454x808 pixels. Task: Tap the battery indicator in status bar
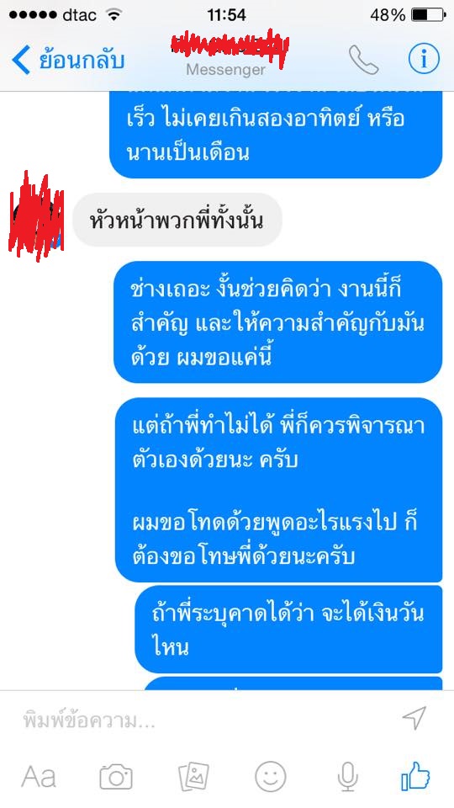pyautogui.click(x=428, y=15)
